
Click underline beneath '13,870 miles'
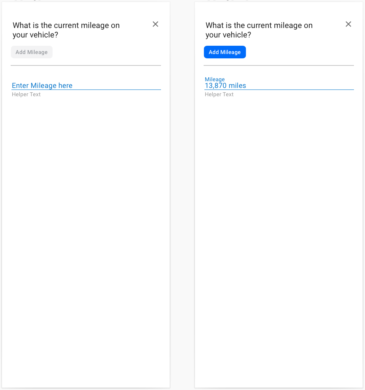(279, 90)
